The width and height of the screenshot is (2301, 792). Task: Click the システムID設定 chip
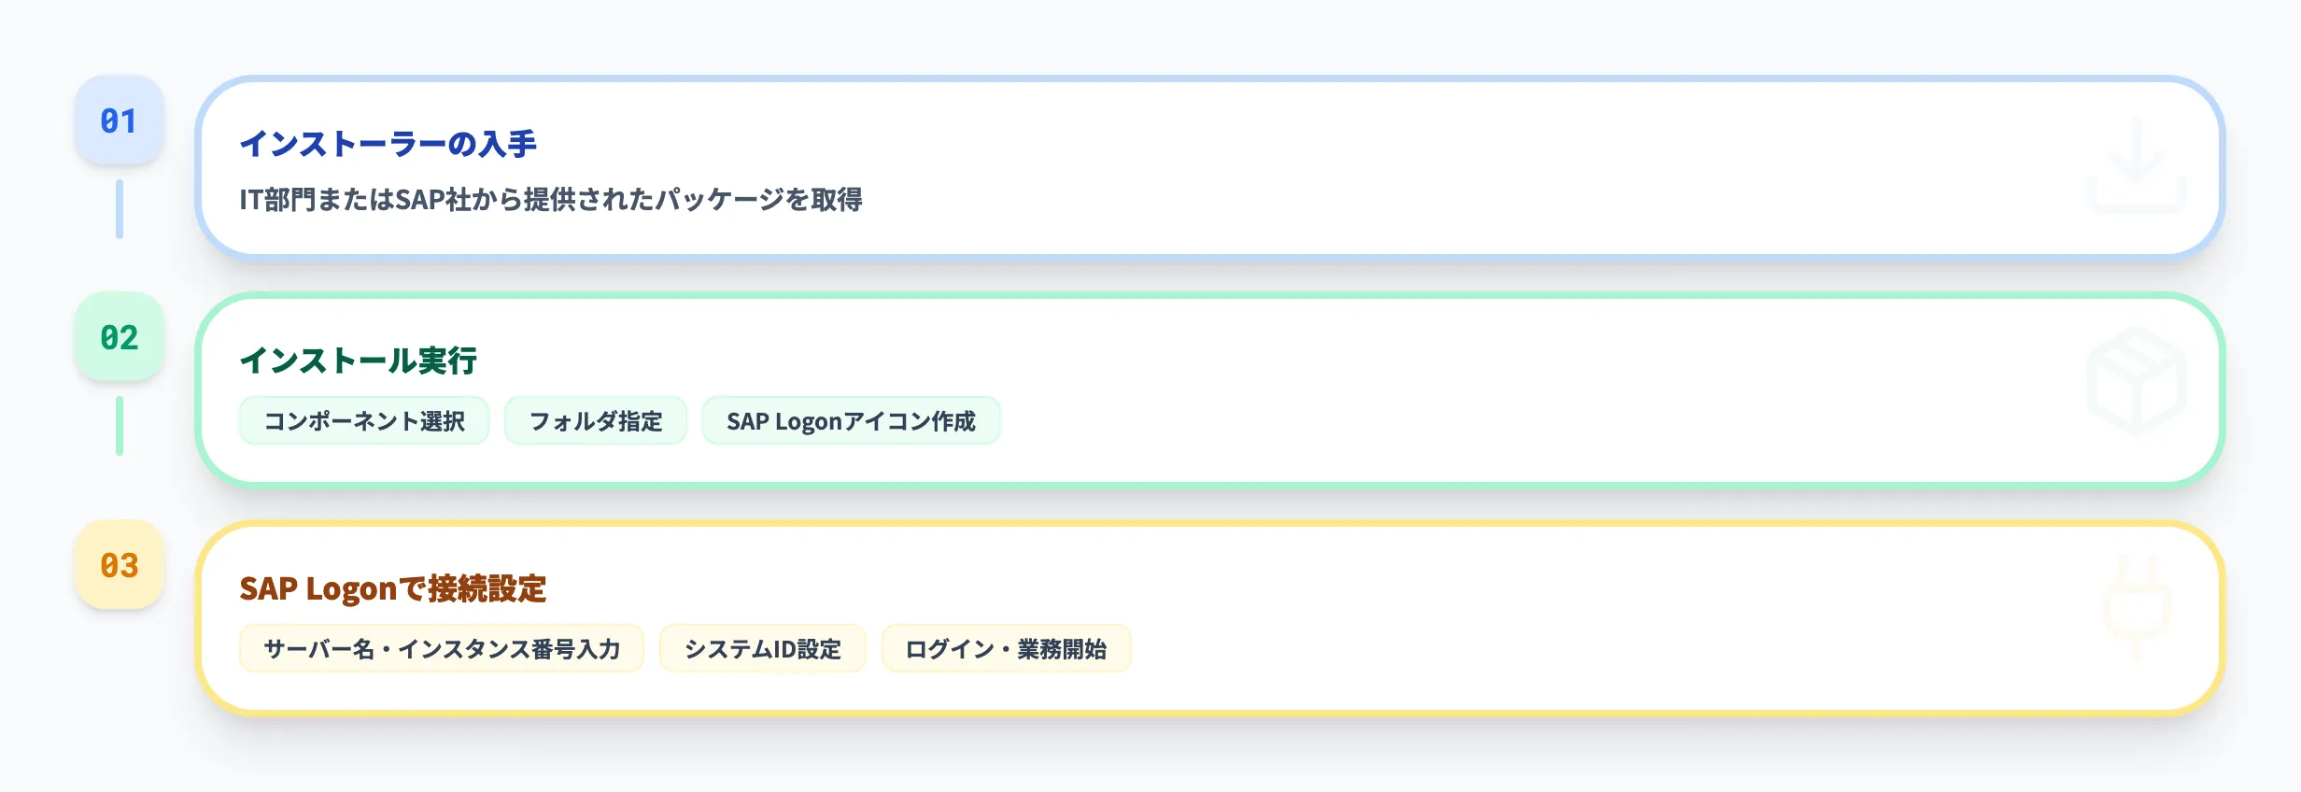763,649
